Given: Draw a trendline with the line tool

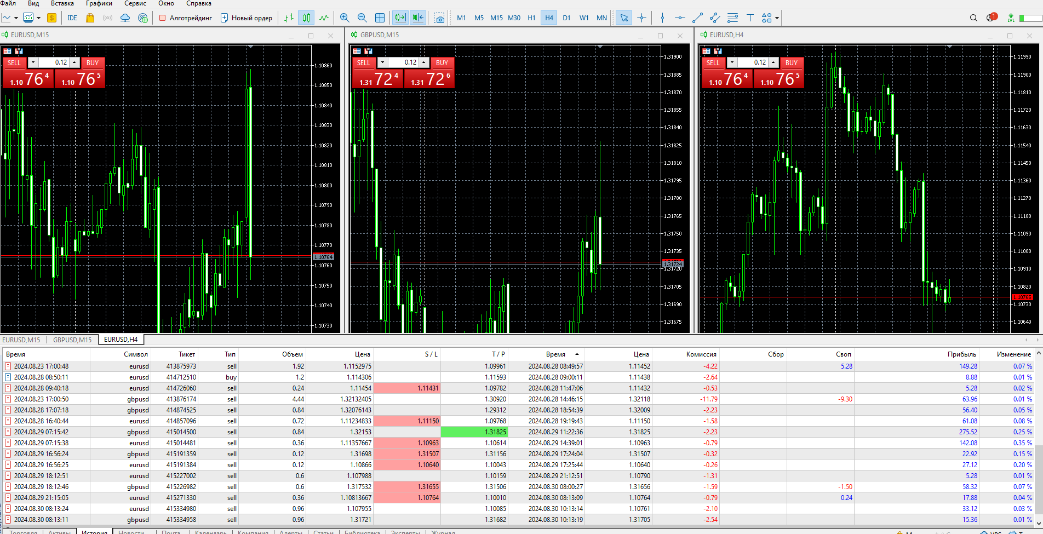Looking at the screenshot, I should [697, 18].
